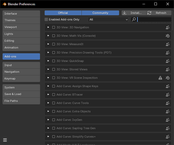Viewport: 174px width, 145px height.
Task: Open File Paths preferences
Action: coord(21,101)
